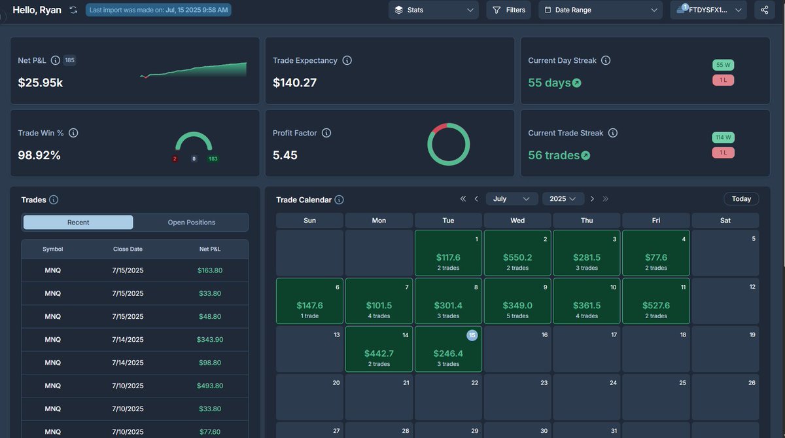Click the 1 L badge under 55 W
This screenshot has width=785, height=438.
click(x=724, y=81)
